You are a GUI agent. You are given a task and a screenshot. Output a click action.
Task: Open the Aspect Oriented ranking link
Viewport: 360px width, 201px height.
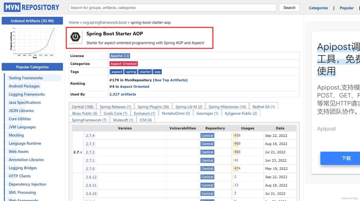134,87
